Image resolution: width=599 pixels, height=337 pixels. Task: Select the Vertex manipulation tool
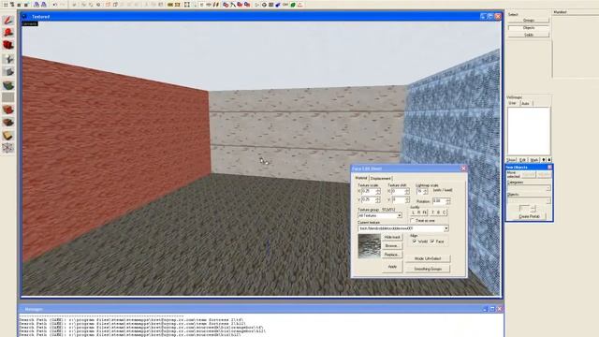coord(8,148)
